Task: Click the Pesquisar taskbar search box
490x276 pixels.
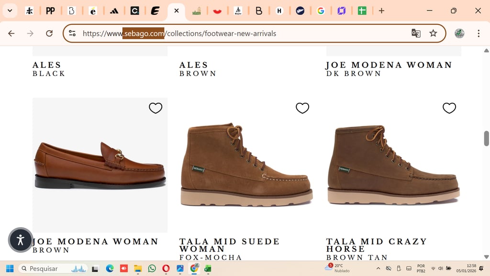Action: 53,268
